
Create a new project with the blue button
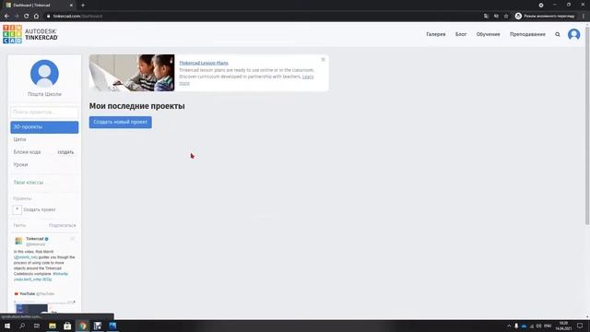(121, 122)
